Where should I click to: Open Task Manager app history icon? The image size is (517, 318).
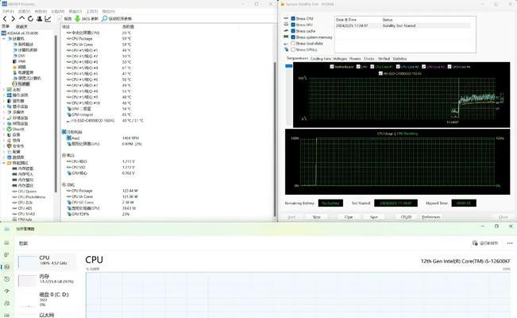point(6,279)
